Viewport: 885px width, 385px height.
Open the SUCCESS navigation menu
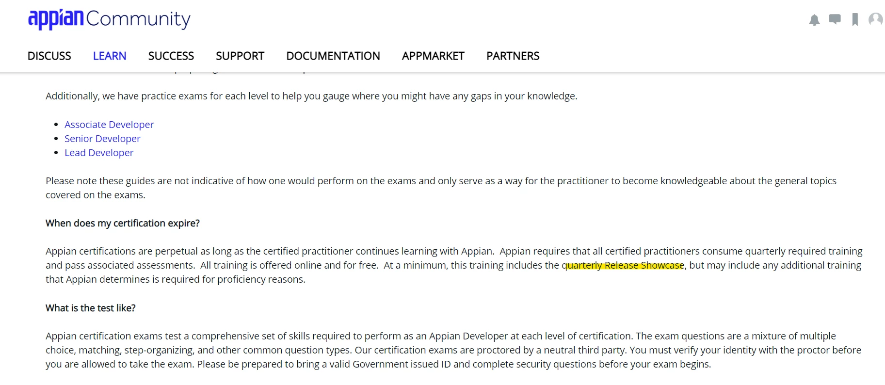coord(171,56)
